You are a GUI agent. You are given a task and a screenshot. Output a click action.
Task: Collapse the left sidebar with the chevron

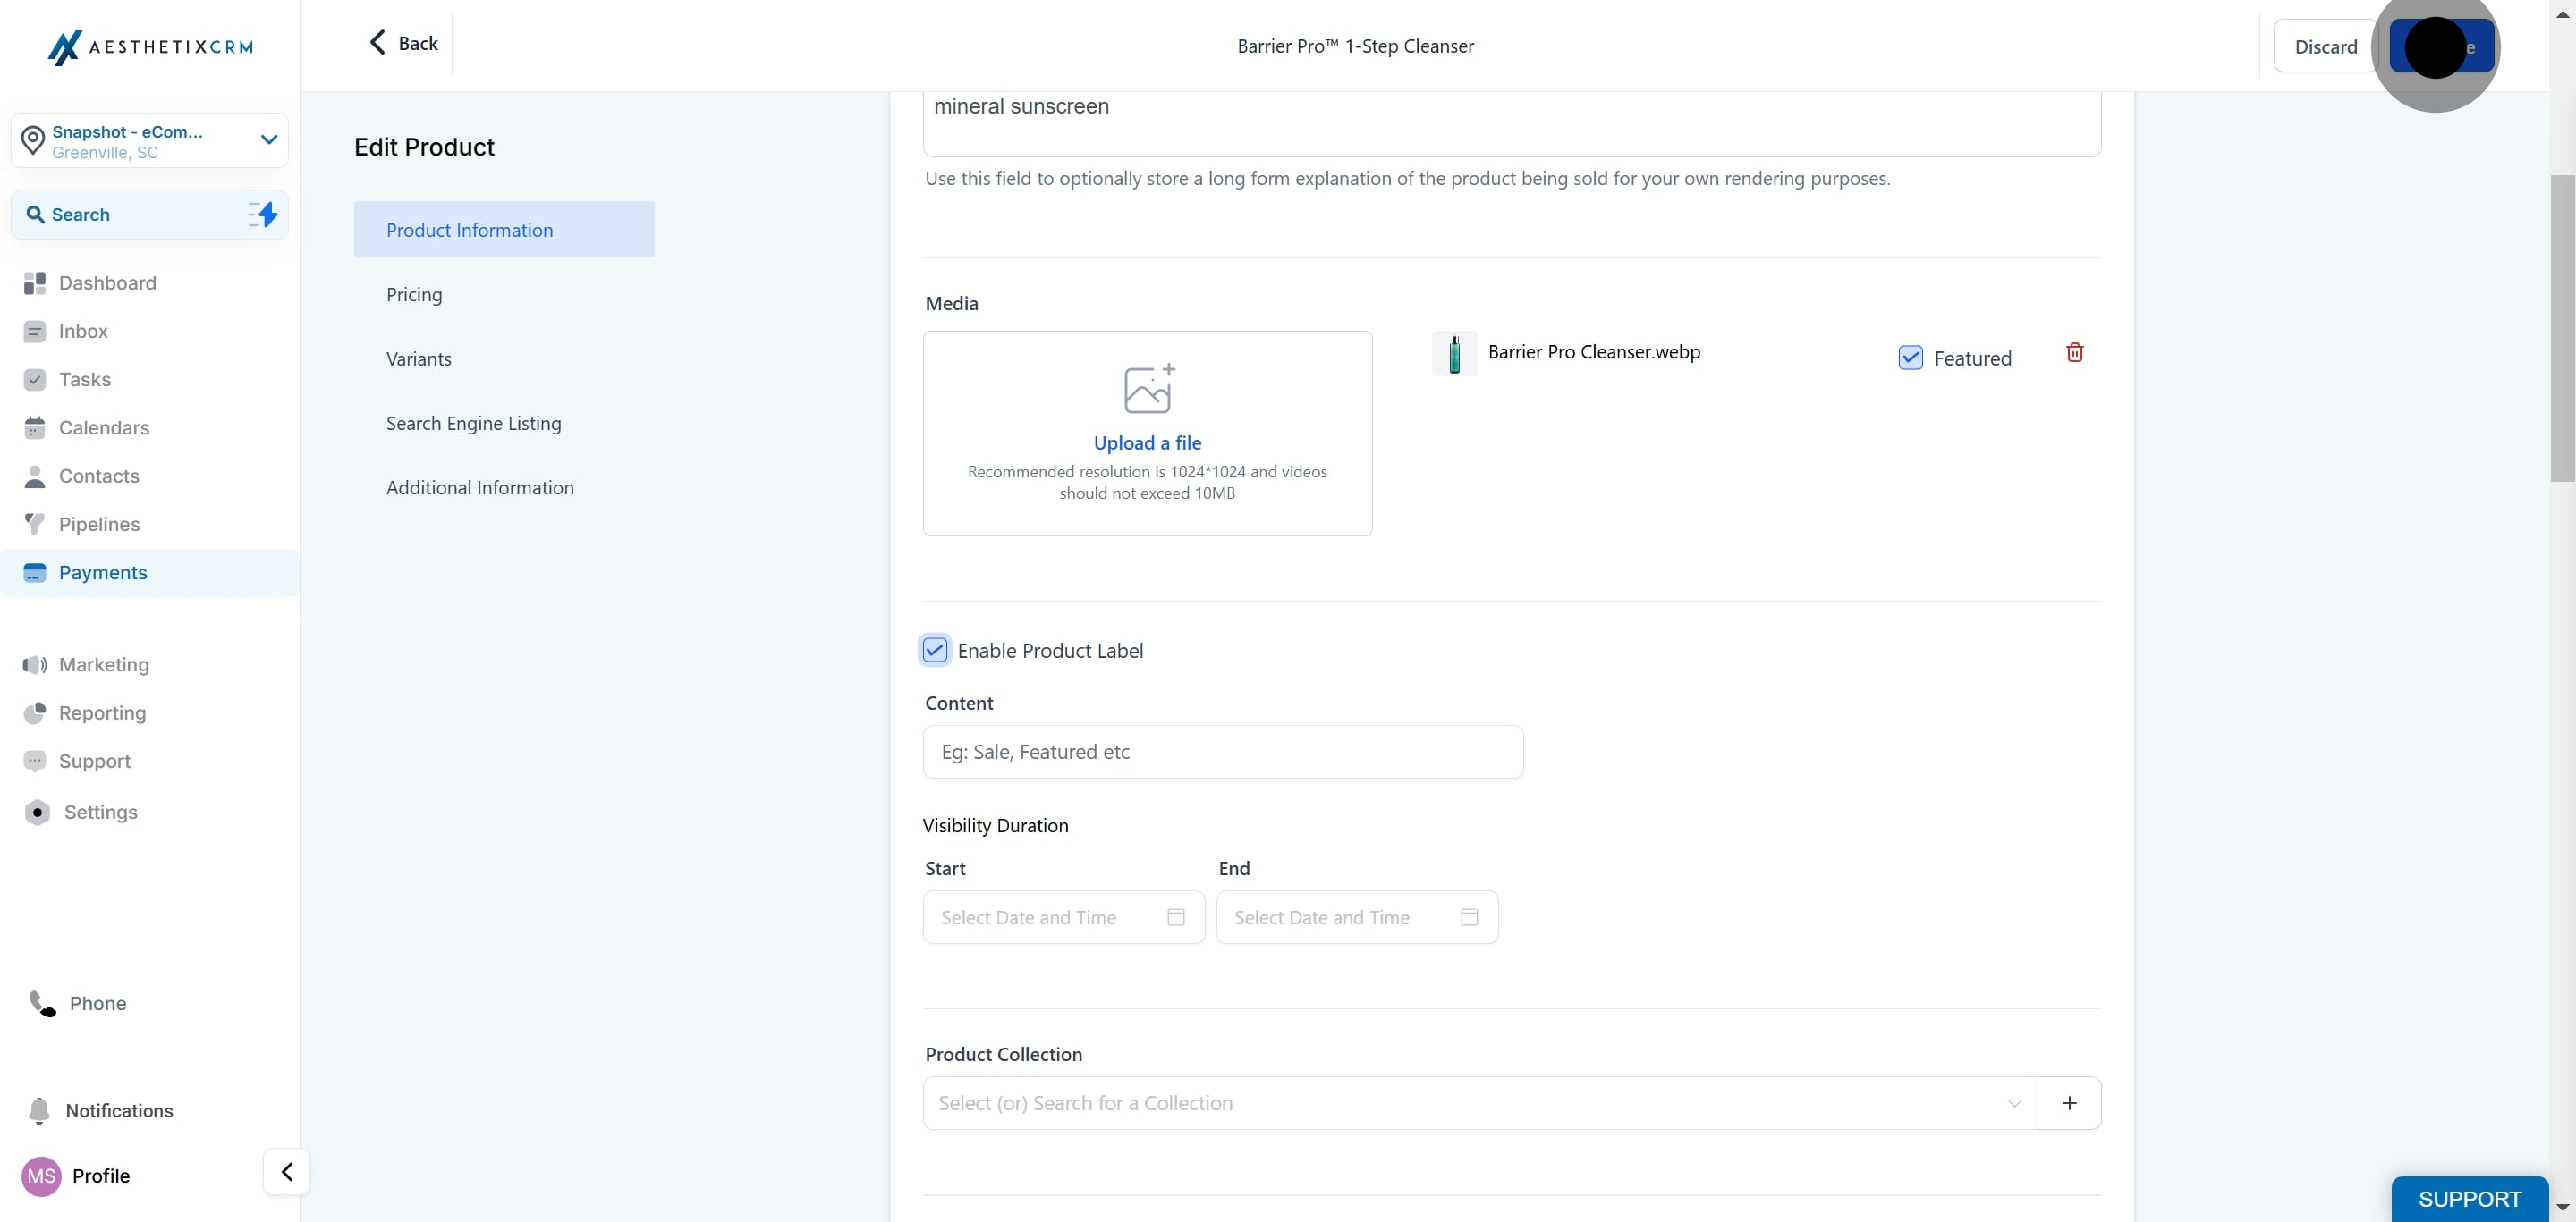(x=287, y=1172)
